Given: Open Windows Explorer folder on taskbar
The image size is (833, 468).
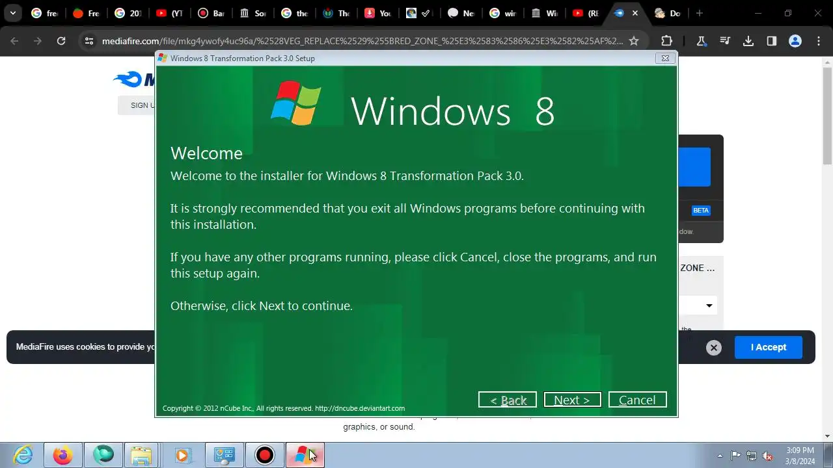Looking at the screenshot, I should coord(141,455).
